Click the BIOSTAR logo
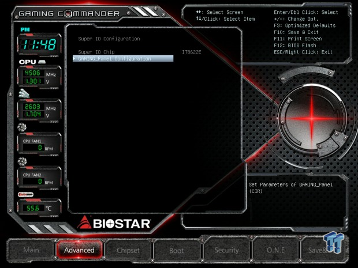Viewport: 358px width, 268px height. (x=114, y=222)
